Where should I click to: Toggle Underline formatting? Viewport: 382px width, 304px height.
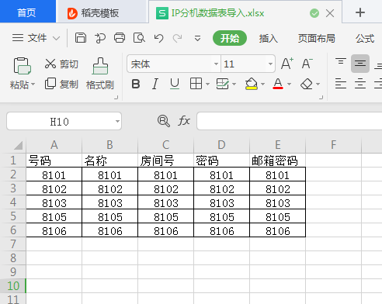tap(175, 84)
